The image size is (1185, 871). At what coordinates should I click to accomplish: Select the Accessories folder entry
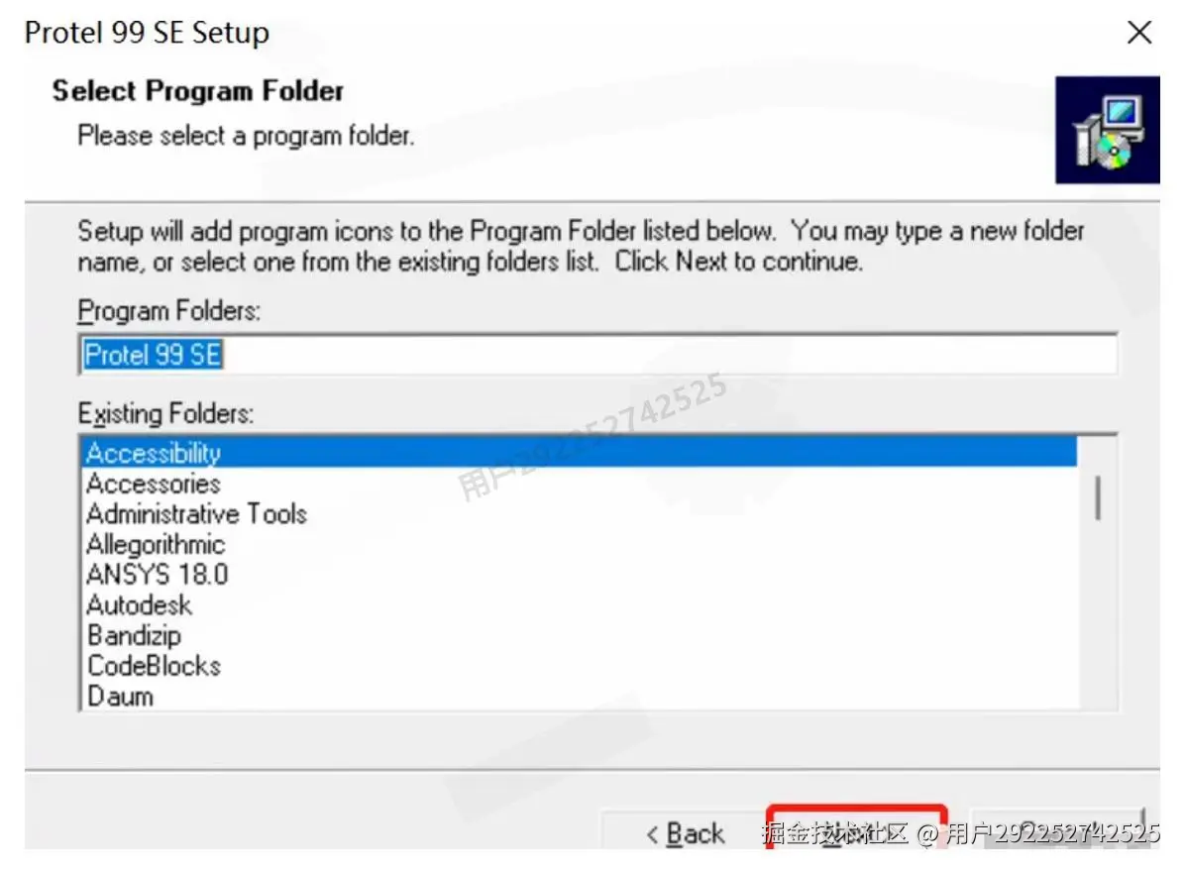154,484
